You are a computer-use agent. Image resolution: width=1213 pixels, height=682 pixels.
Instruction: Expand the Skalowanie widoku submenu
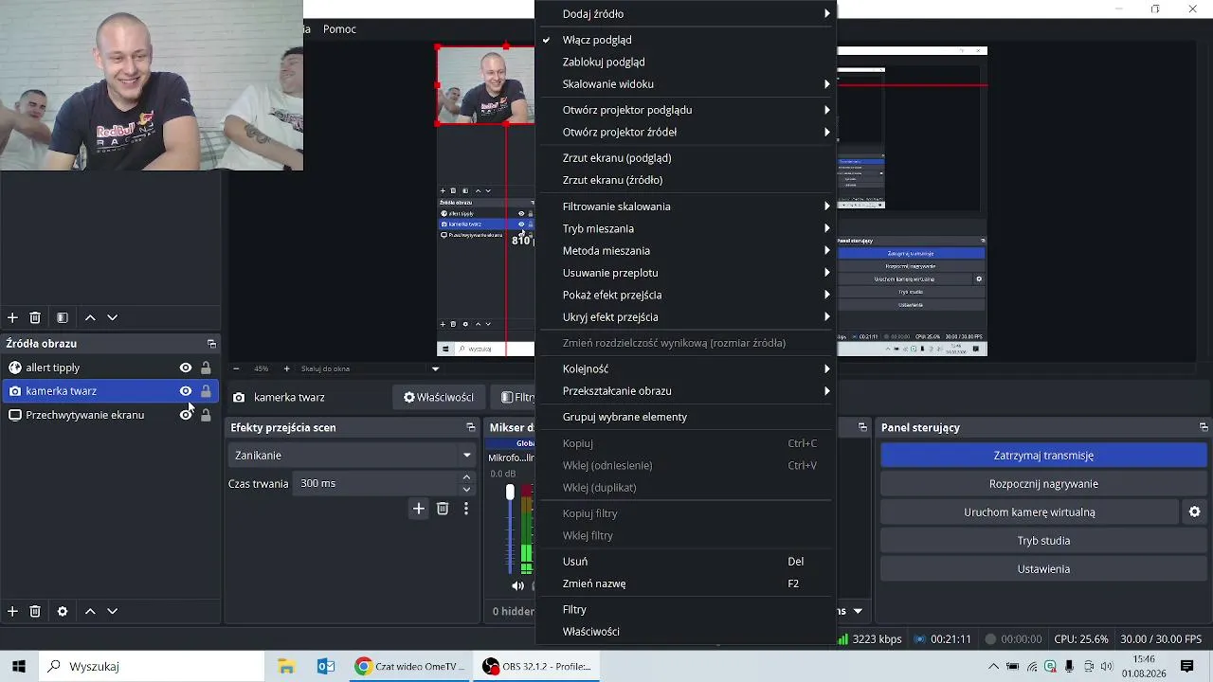[x=686, y=84]
